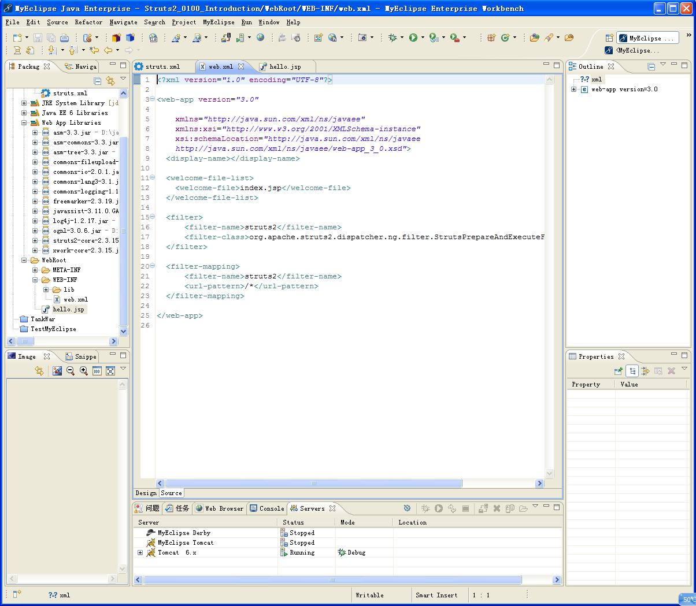Open the MyEclipse perspective button

pyautogui.click(x=646, y=38)
